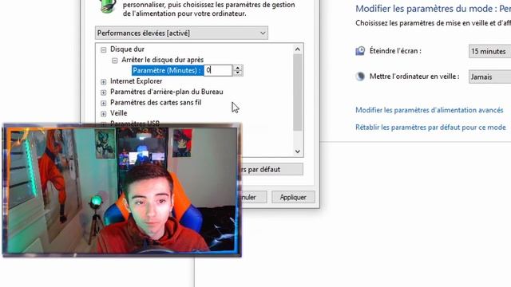
Task: Collapse the Disque dur tree node
Action: [x=103, y=49]
